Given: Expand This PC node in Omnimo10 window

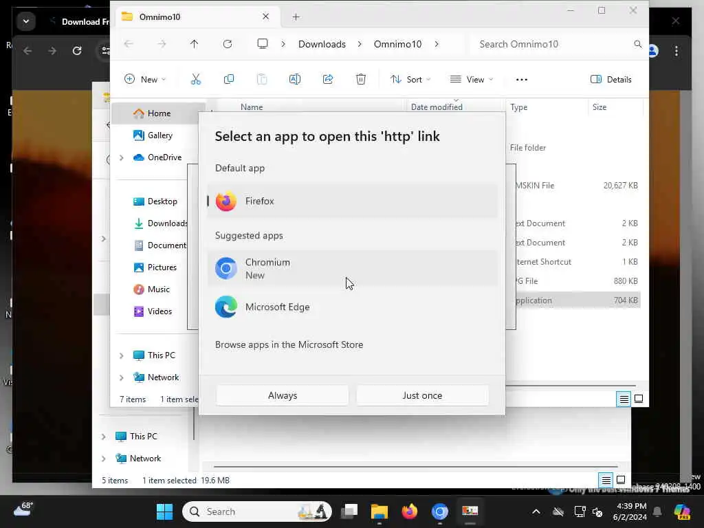Looking at the screenshot, I should point(121,355).
